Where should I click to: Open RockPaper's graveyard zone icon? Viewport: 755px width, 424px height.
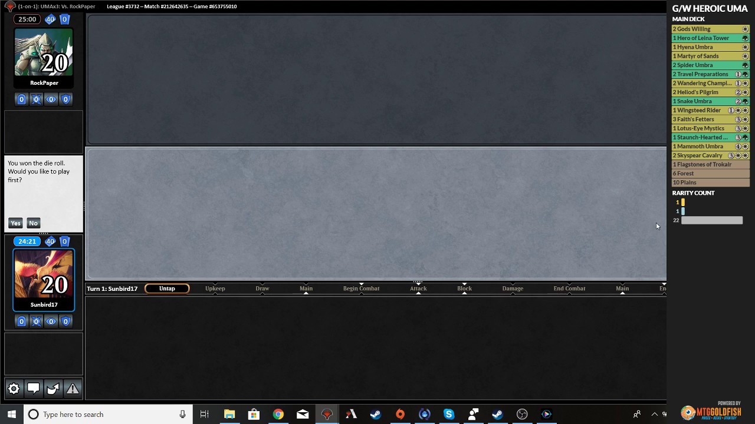point(21,100)
